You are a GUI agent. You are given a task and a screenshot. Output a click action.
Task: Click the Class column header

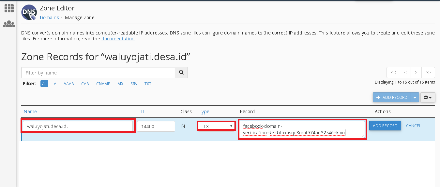click(x=186, y=112)
